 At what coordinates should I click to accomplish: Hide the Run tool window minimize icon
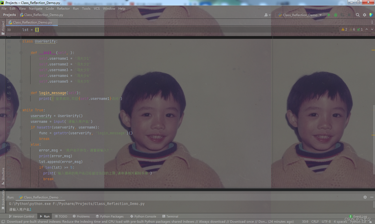[372, 197]
